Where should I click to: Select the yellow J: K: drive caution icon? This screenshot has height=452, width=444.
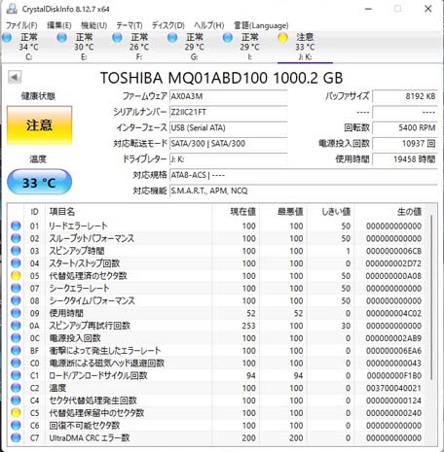click(x=282, y=38)
